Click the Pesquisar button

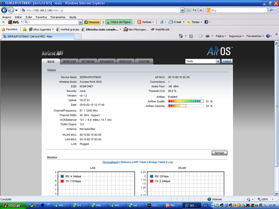click(x=92, y=22)
